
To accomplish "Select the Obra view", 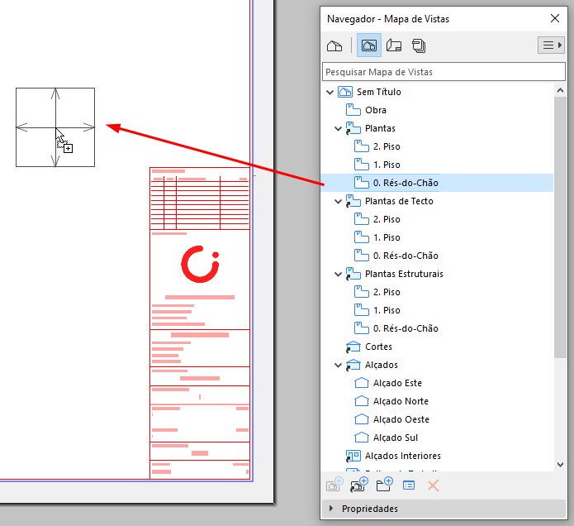I will (376, 110).
